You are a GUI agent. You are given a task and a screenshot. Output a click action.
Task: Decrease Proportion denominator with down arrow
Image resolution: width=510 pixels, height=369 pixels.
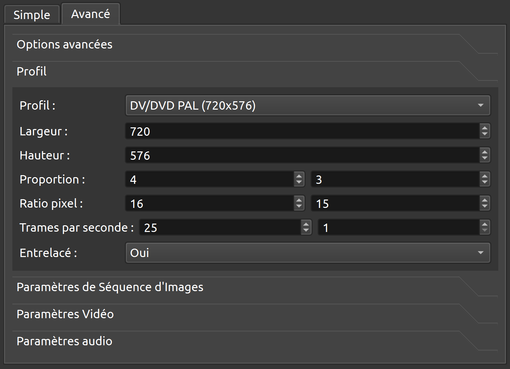pyautogui.click(x=485, y=182)
